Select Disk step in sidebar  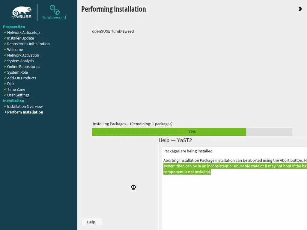tap(11, 84)
